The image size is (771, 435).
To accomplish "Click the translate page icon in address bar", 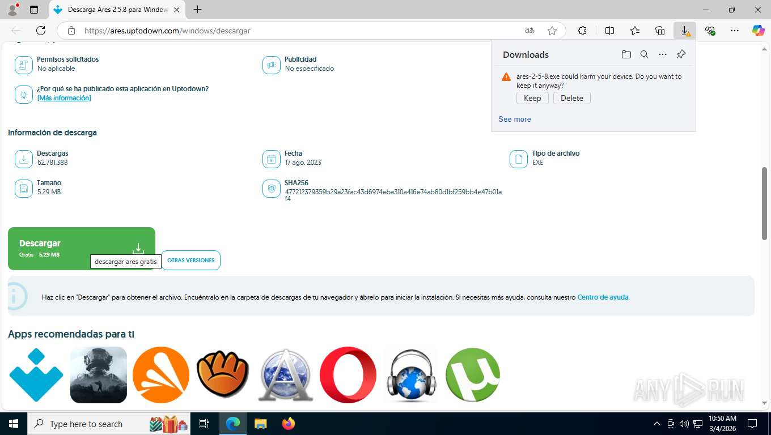I will (529, 31).
